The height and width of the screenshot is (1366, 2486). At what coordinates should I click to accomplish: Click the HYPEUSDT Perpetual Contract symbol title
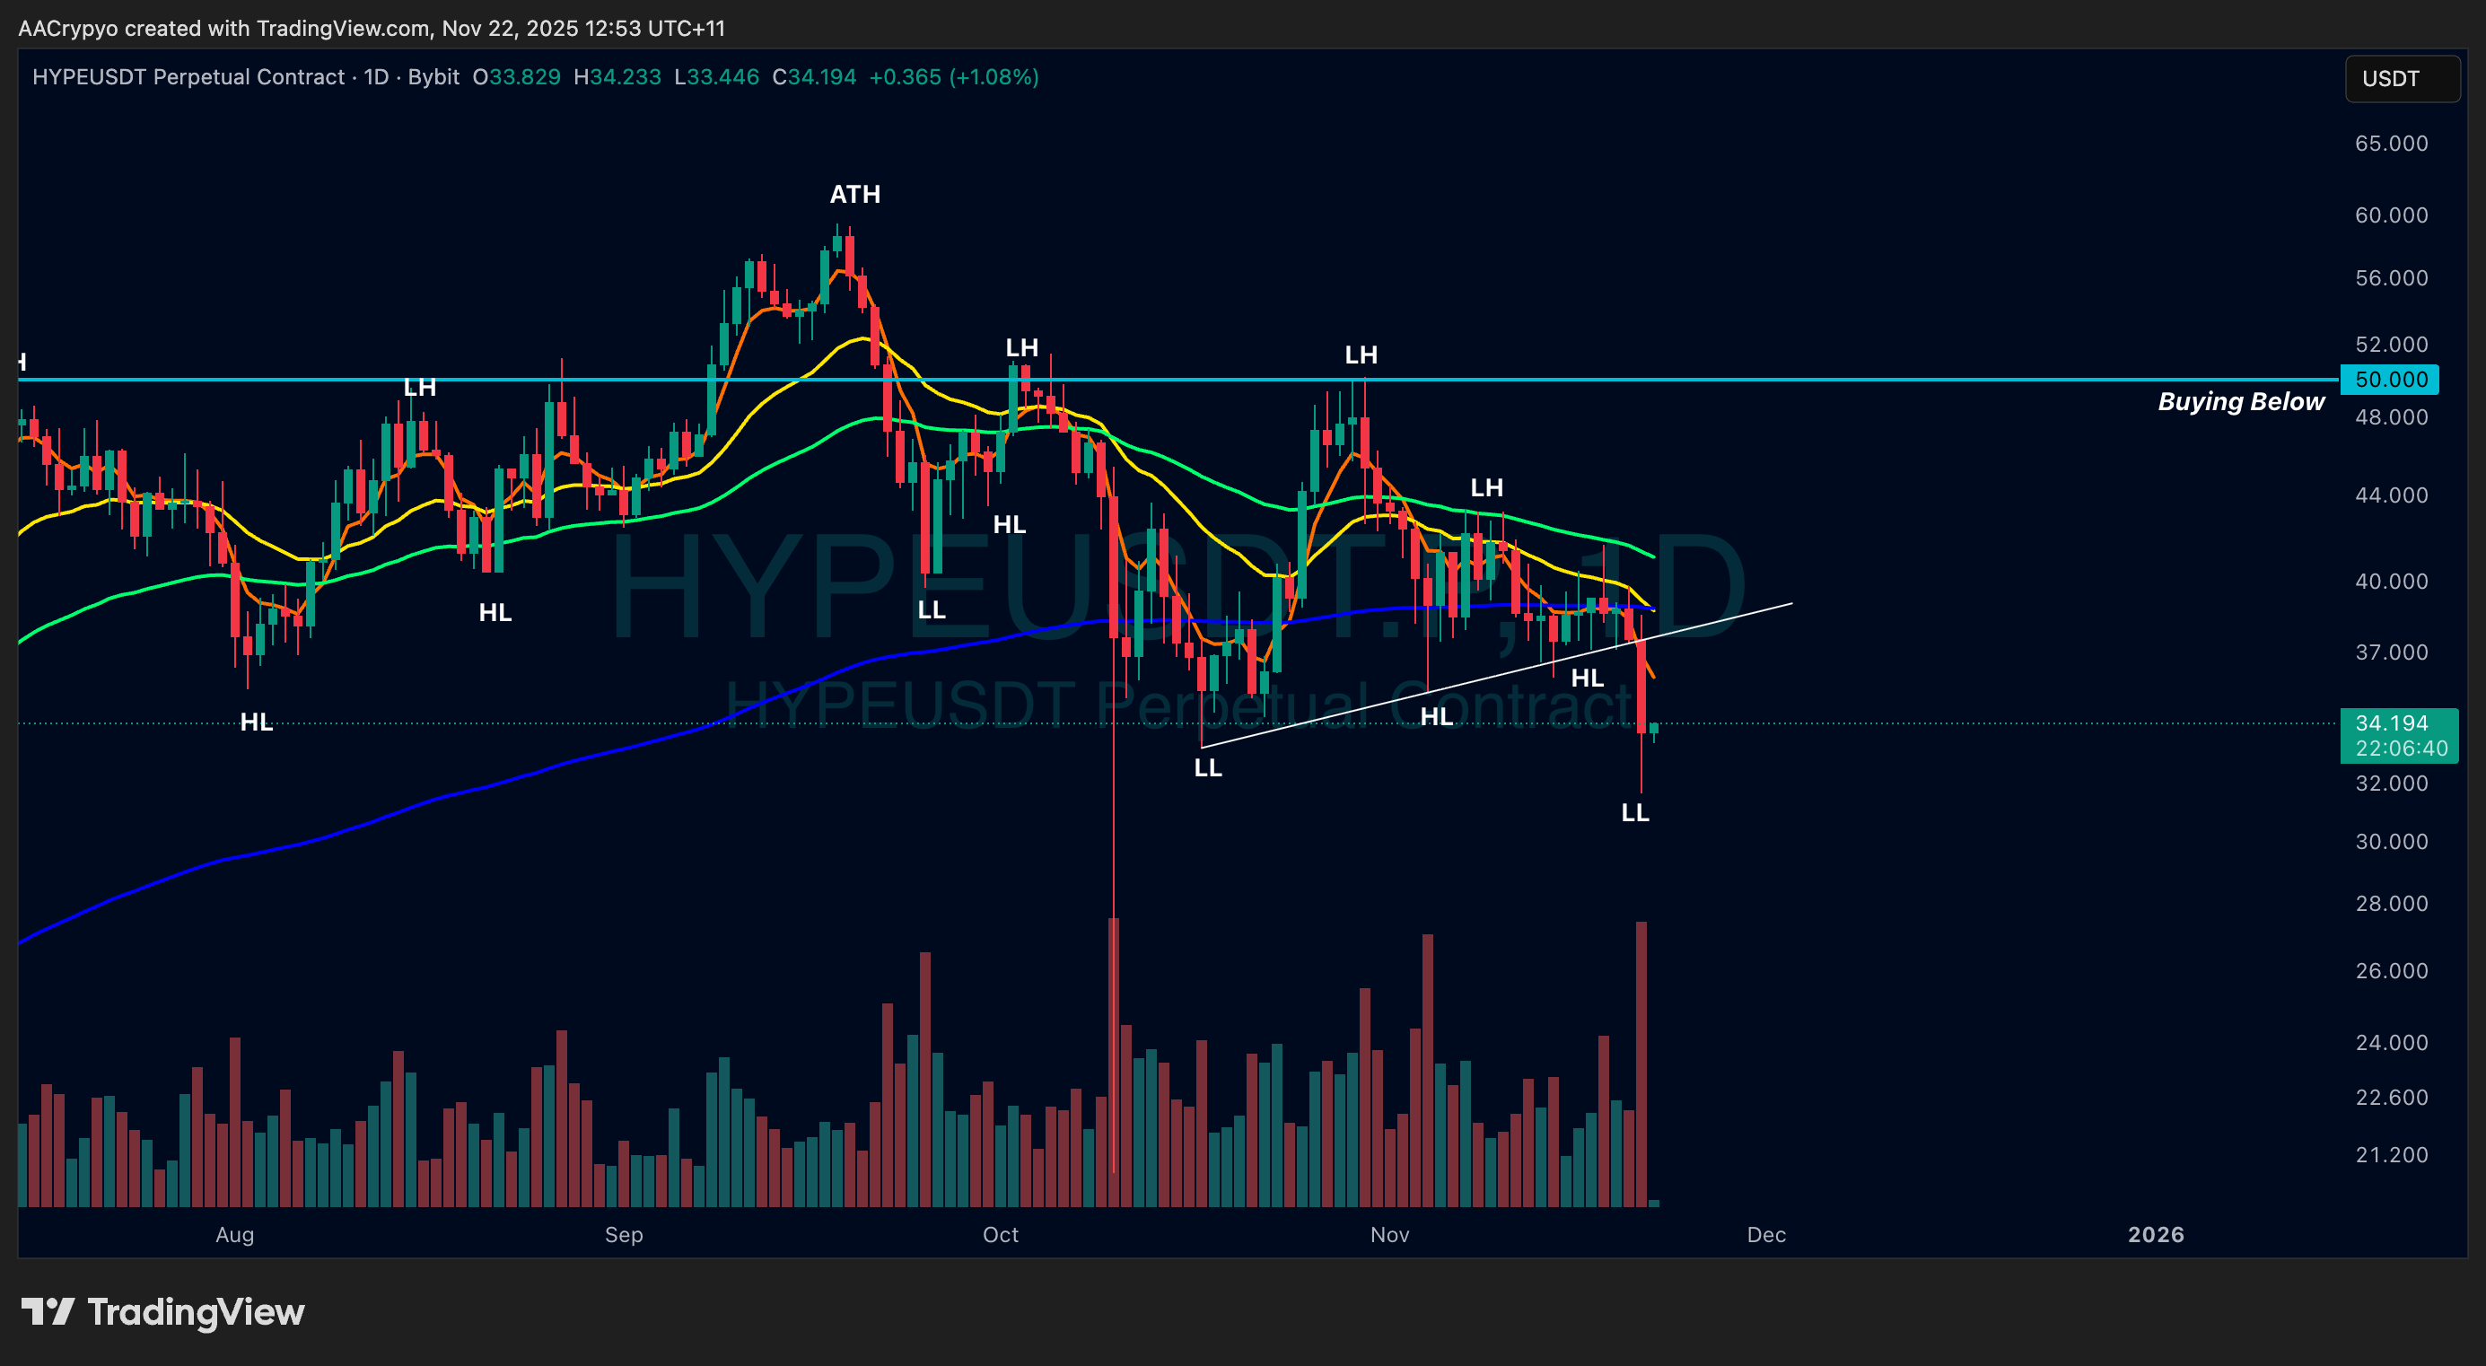tap(188, 77)
